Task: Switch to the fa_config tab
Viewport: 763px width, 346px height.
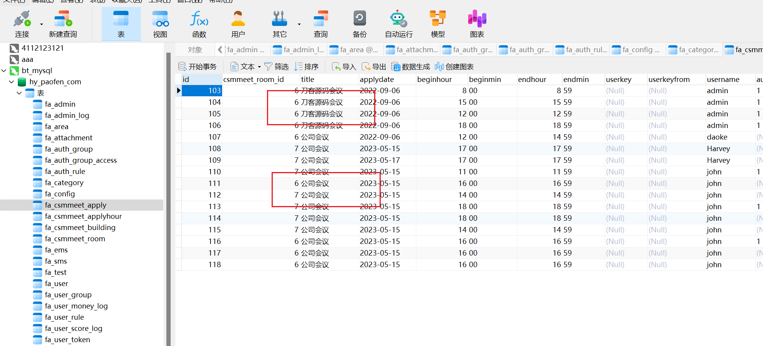Action: point(638,50)
